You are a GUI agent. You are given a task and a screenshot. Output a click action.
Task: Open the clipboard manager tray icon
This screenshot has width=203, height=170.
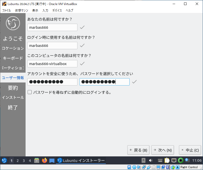167,160
